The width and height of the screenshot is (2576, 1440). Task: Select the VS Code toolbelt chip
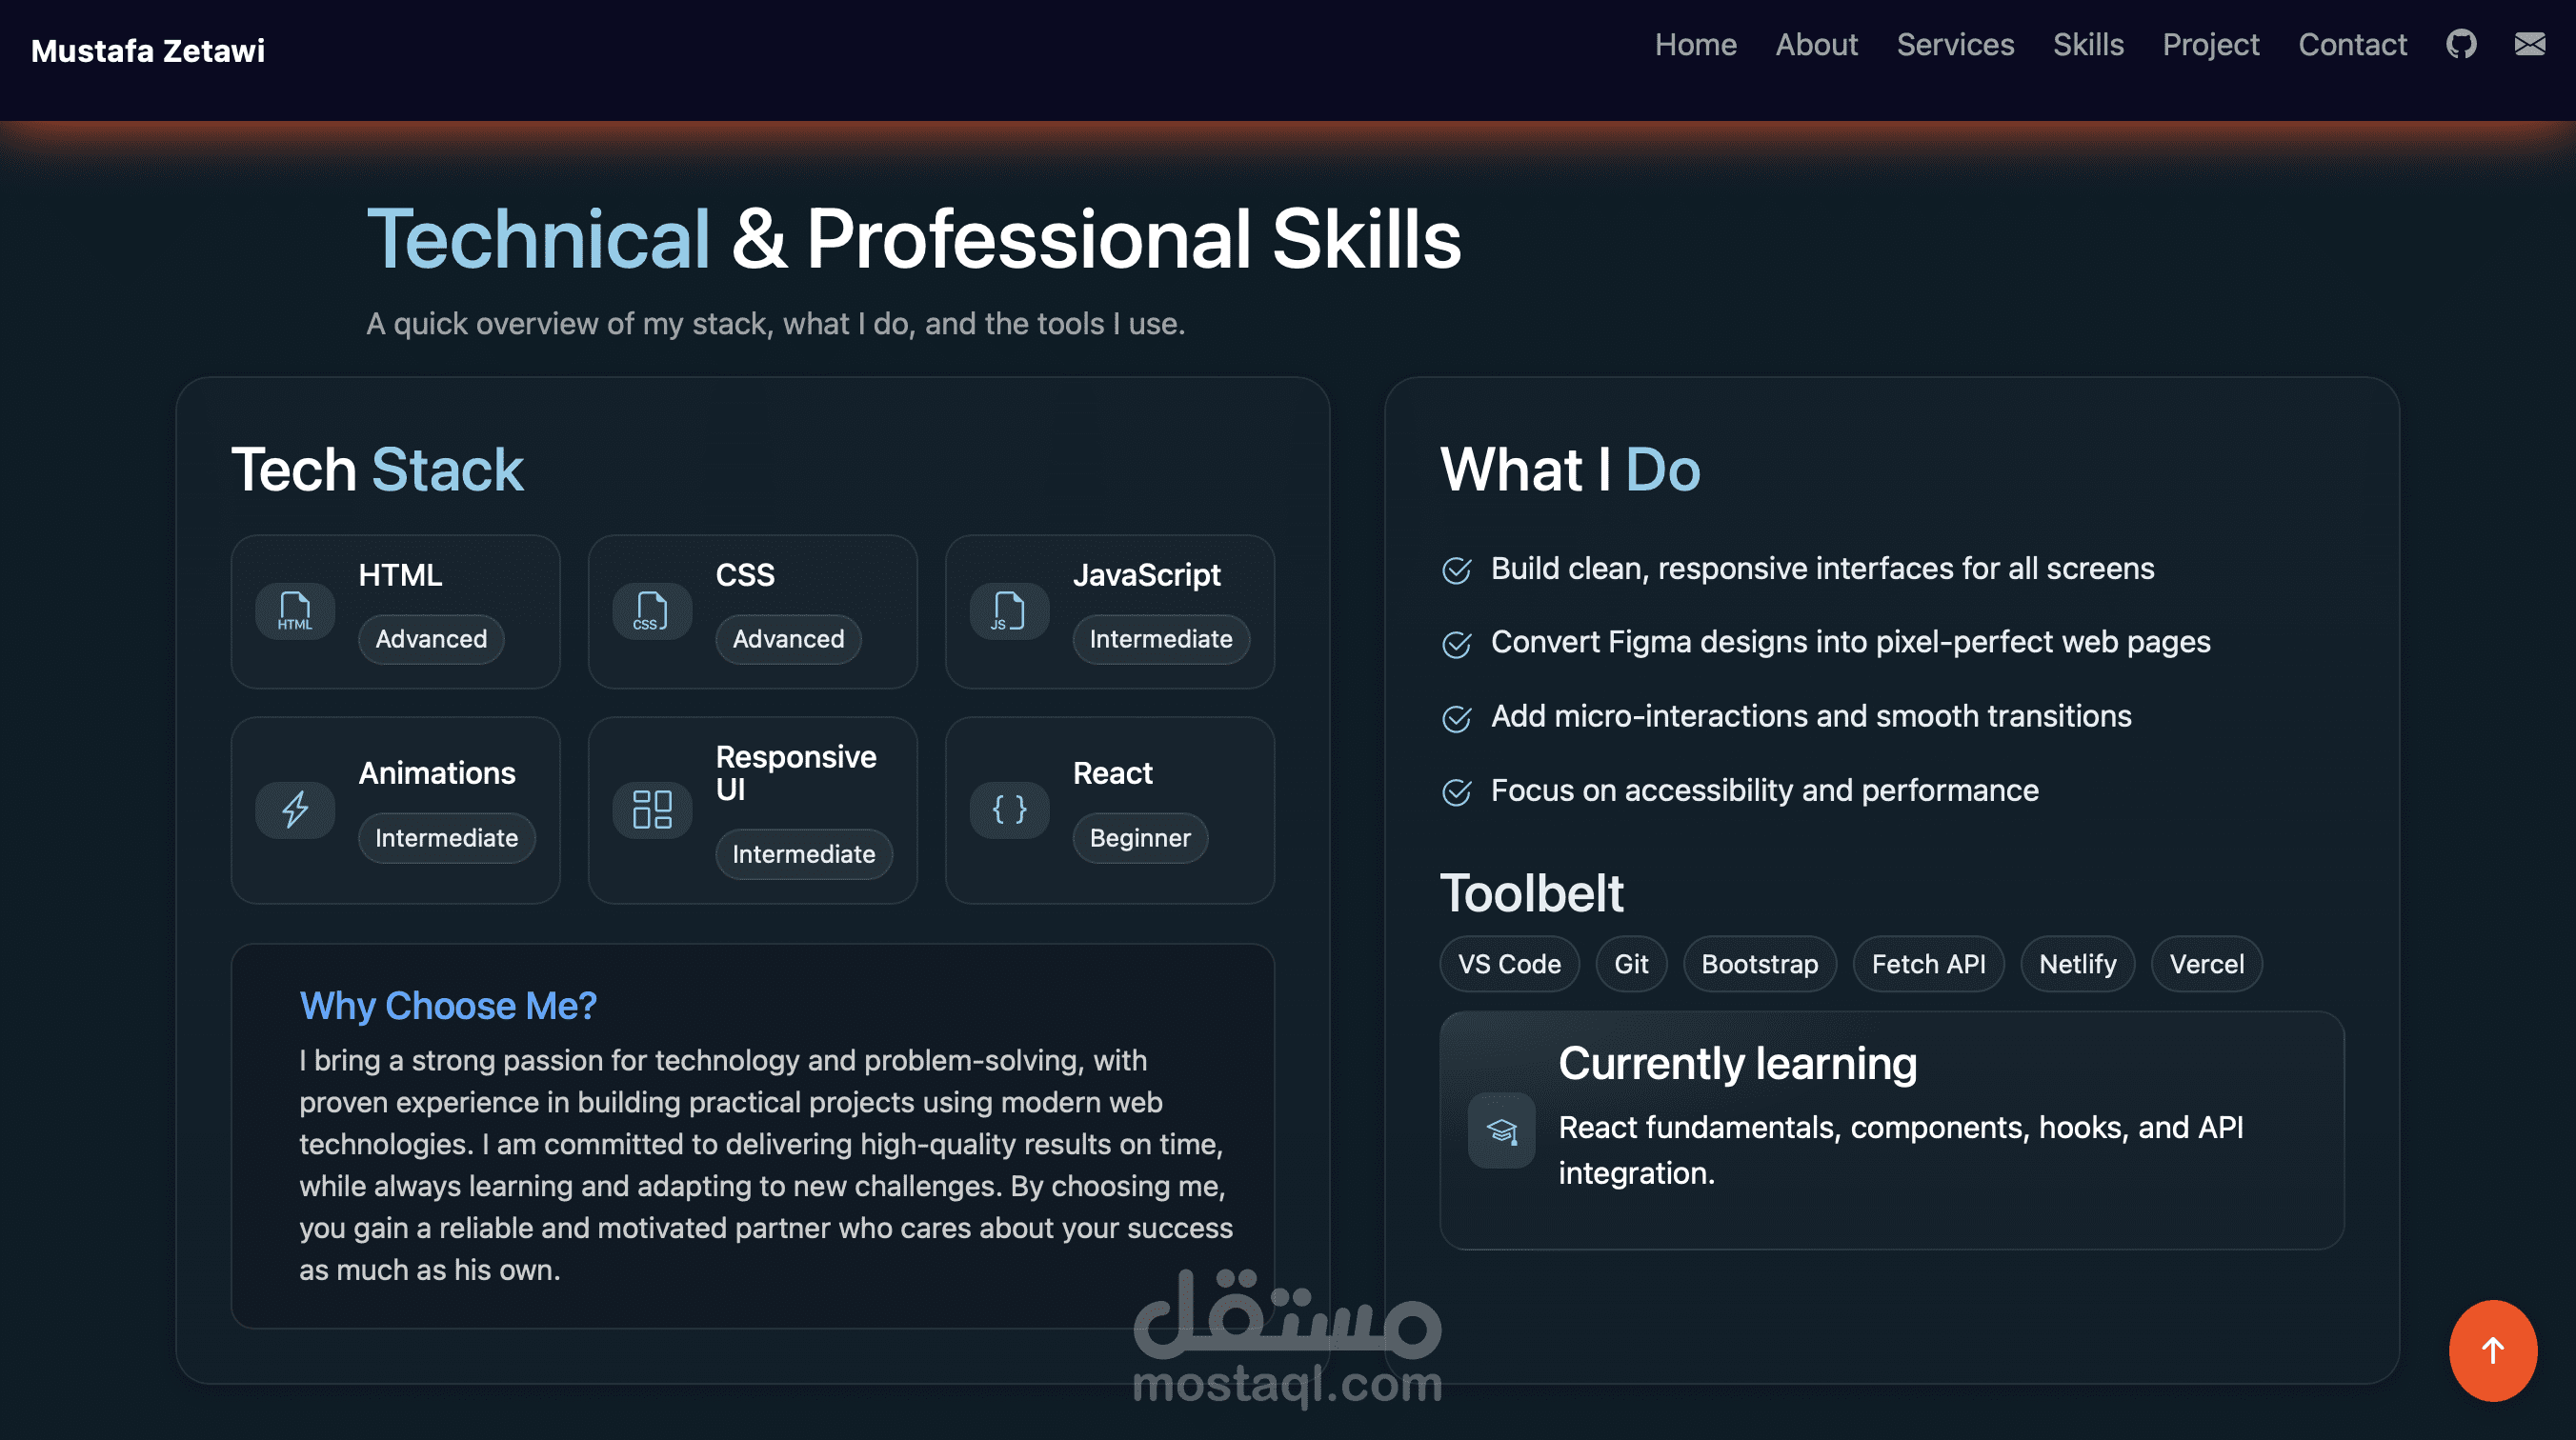[x=1509, y=964]
